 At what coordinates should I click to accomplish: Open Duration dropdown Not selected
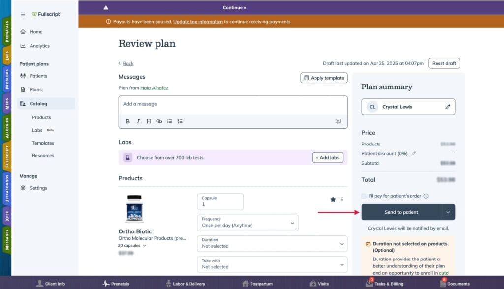pos(272,243)
